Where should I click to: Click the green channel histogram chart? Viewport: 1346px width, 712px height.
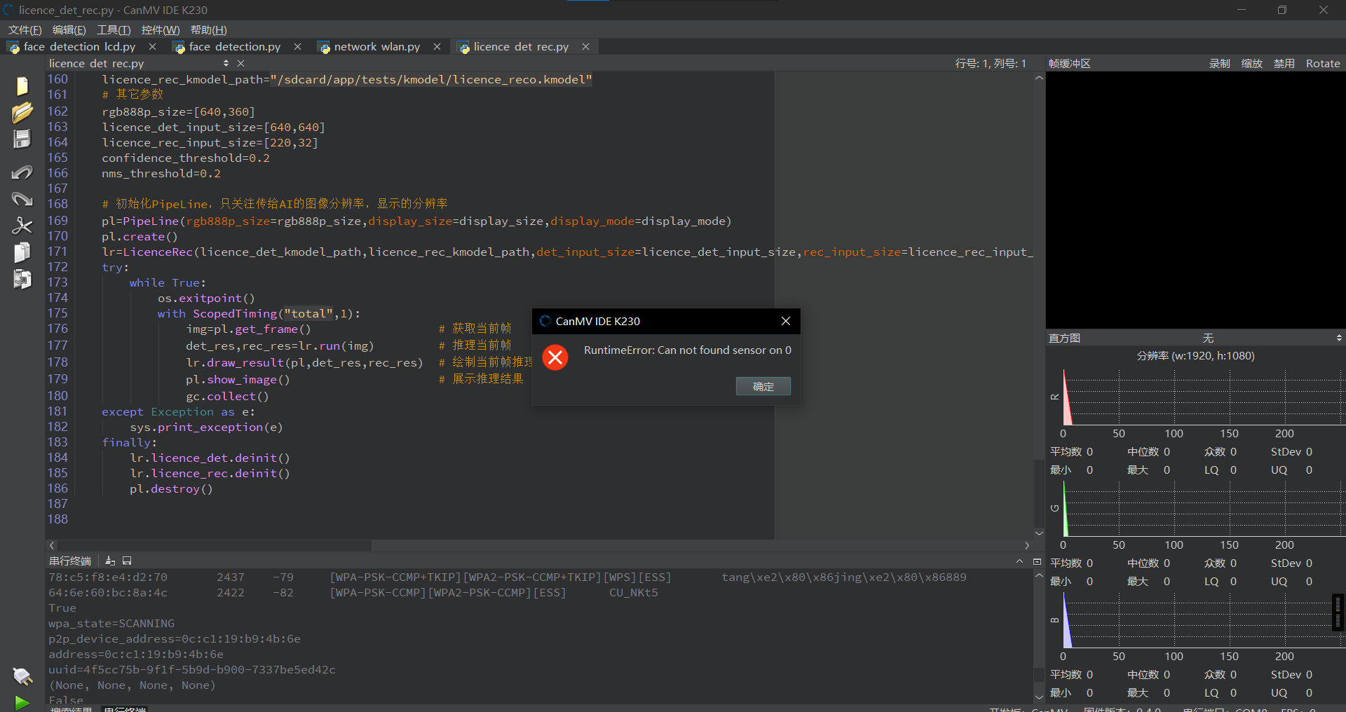coord(1203,509)
